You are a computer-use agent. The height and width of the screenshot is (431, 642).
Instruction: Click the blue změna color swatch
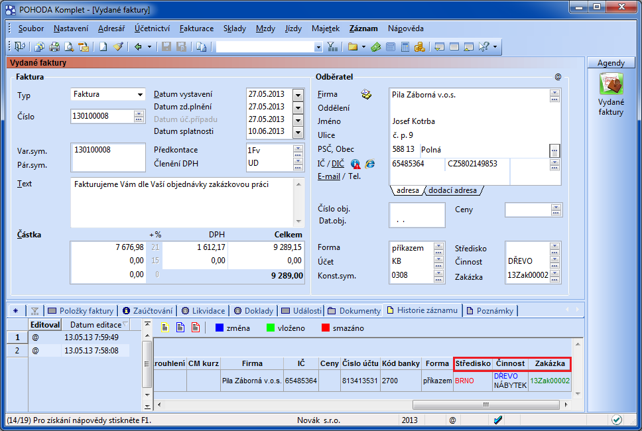(220, 328)
